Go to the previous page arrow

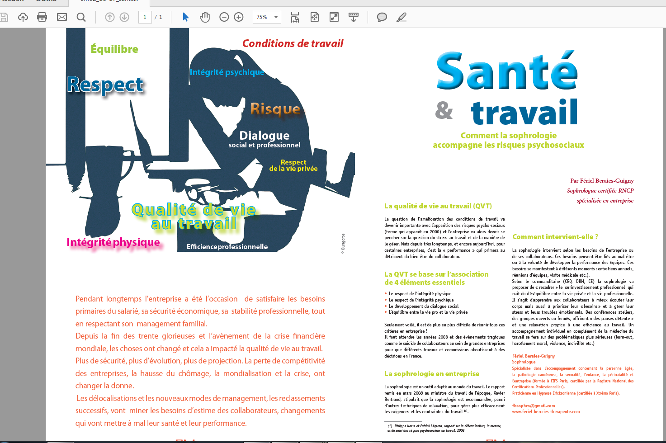pyautogui.click(x=110, y=17)
